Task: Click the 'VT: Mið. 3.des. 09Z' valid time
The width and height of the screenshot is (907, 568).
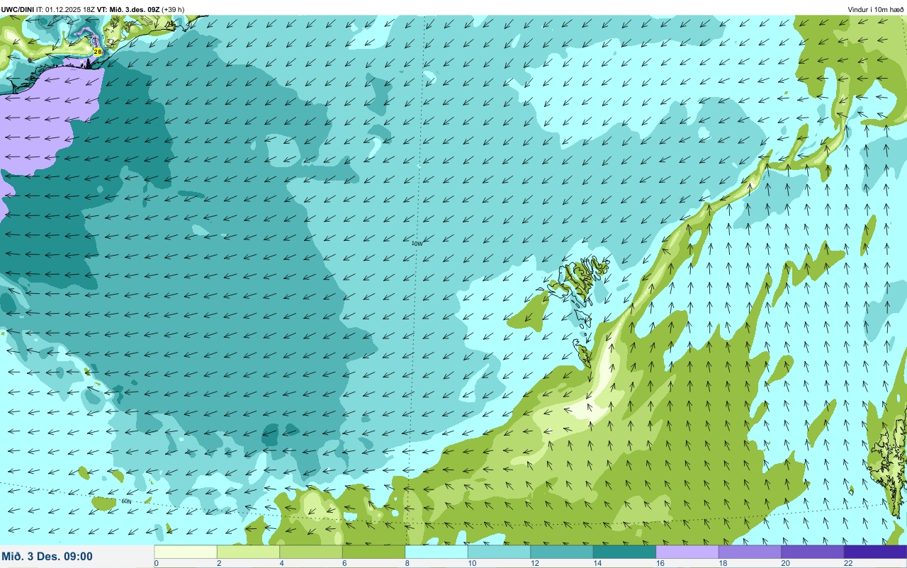Action: (128, 9)
